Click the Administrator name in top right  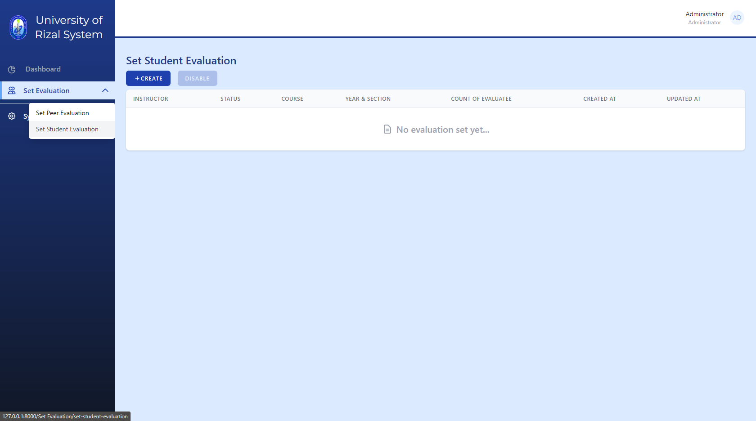point(704,14)
